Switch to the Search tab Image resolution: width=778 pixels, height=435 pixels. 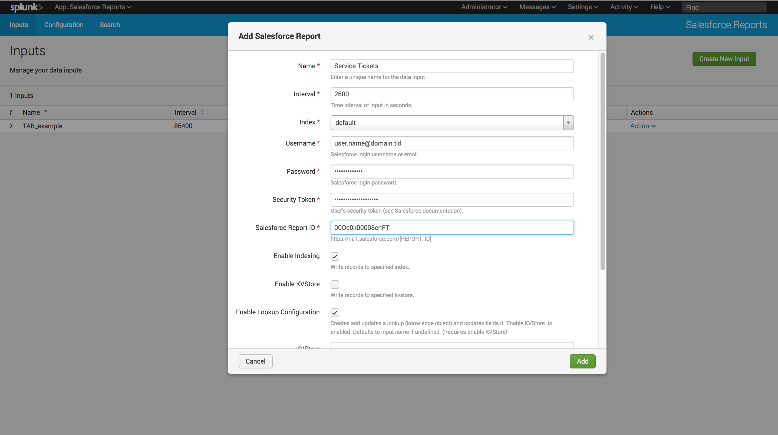coord(110,25)
